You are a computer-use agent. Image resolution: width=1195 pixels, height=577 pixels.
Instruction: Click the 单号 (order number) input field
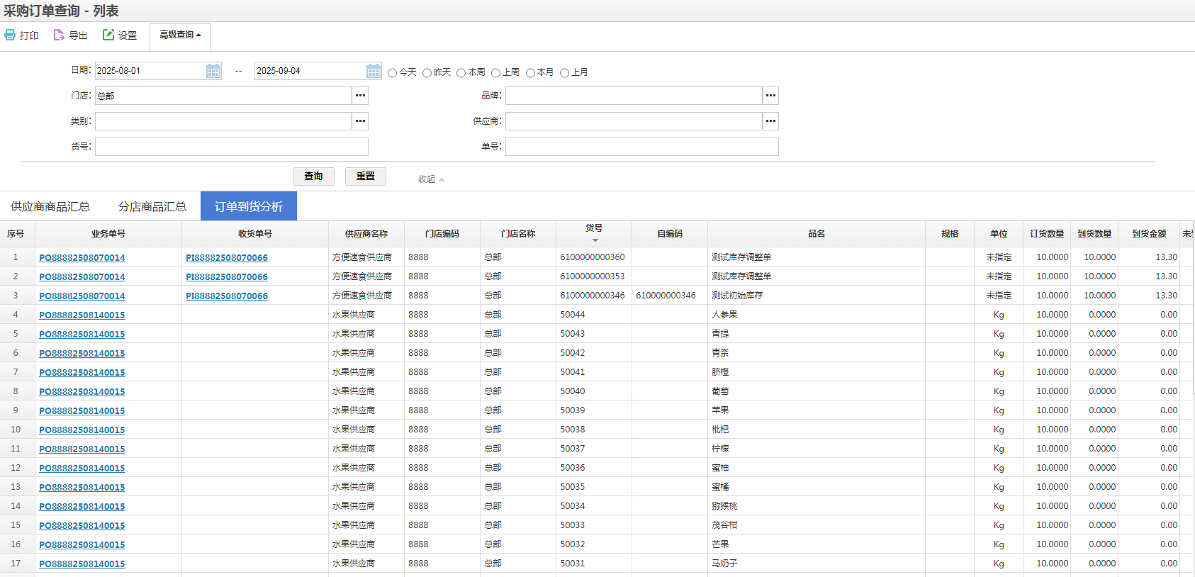pos(641,147)
